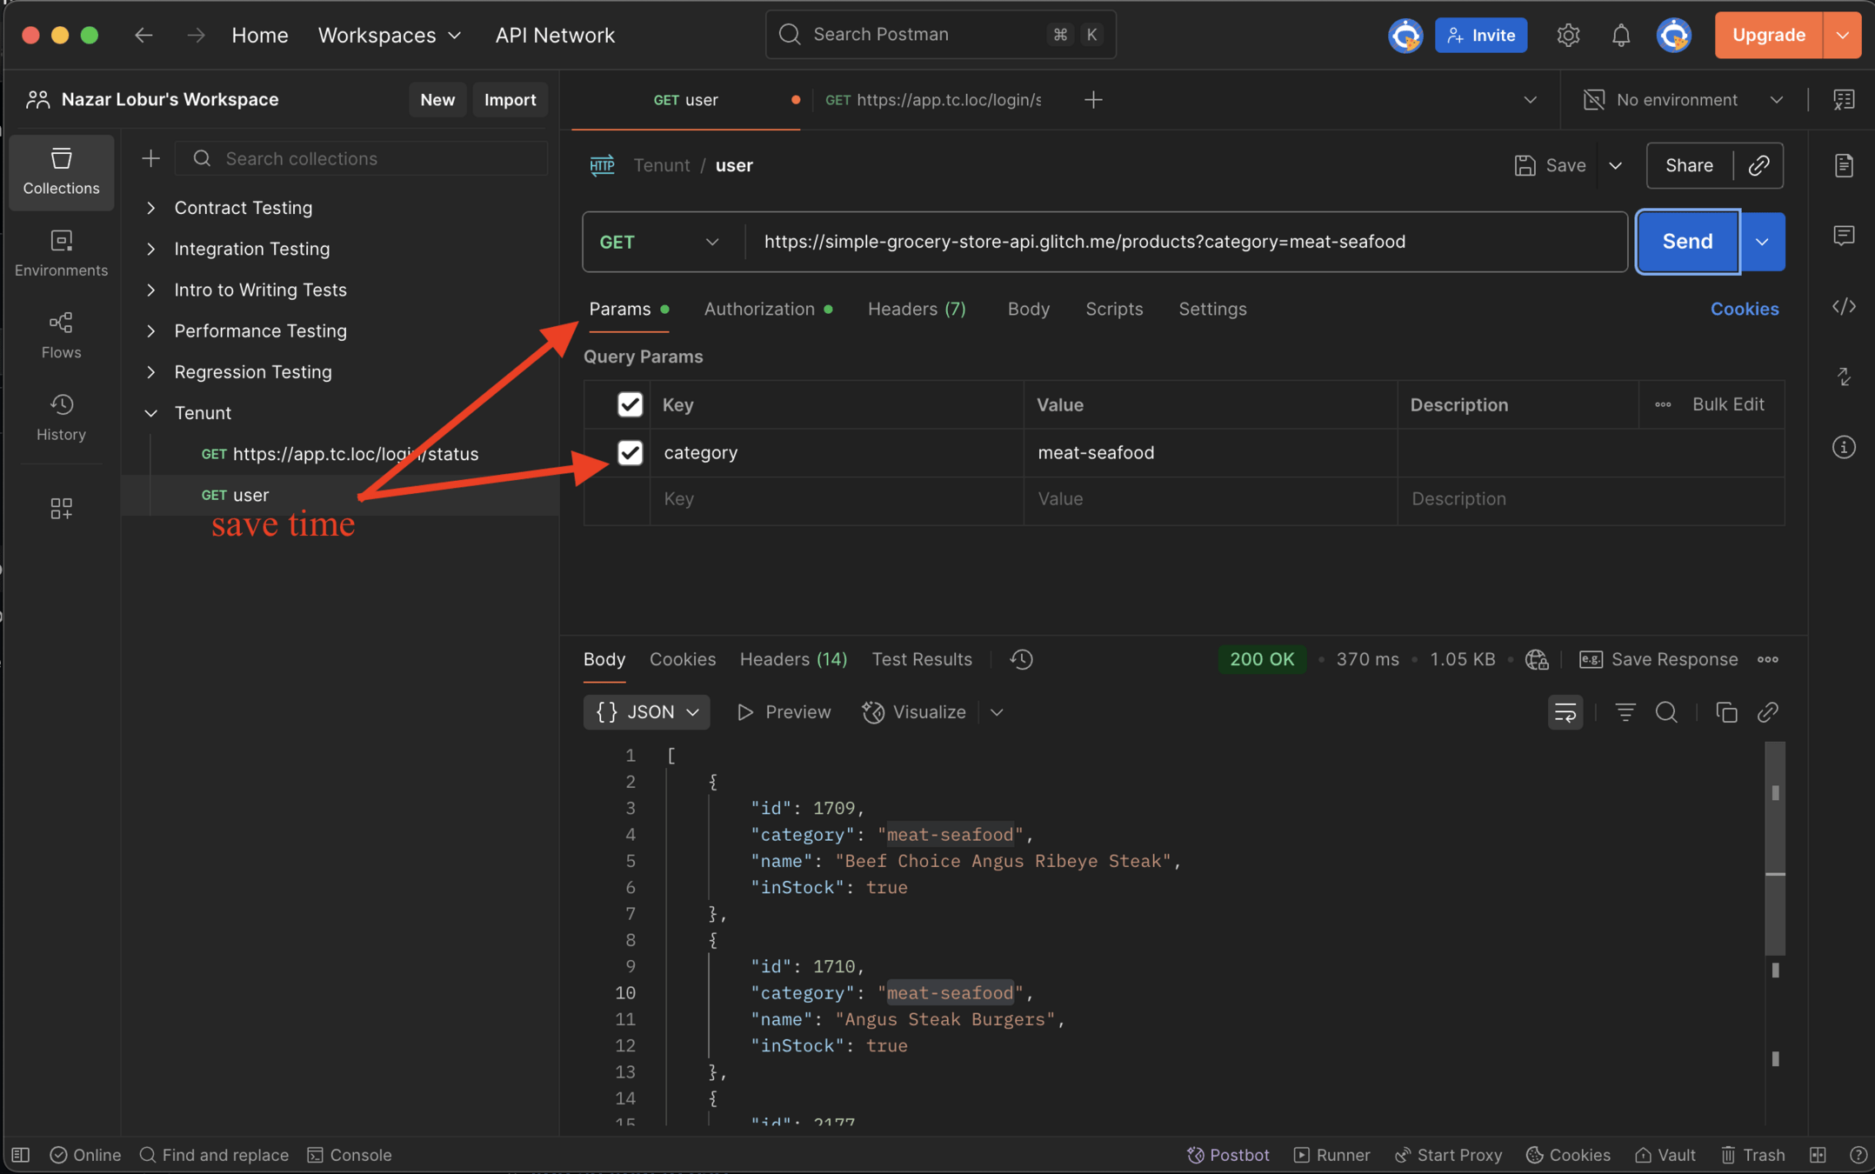The height and width of the screenshot is (1174, 1875).
Task: Click the Send button
Action: tap(1686, 242)
